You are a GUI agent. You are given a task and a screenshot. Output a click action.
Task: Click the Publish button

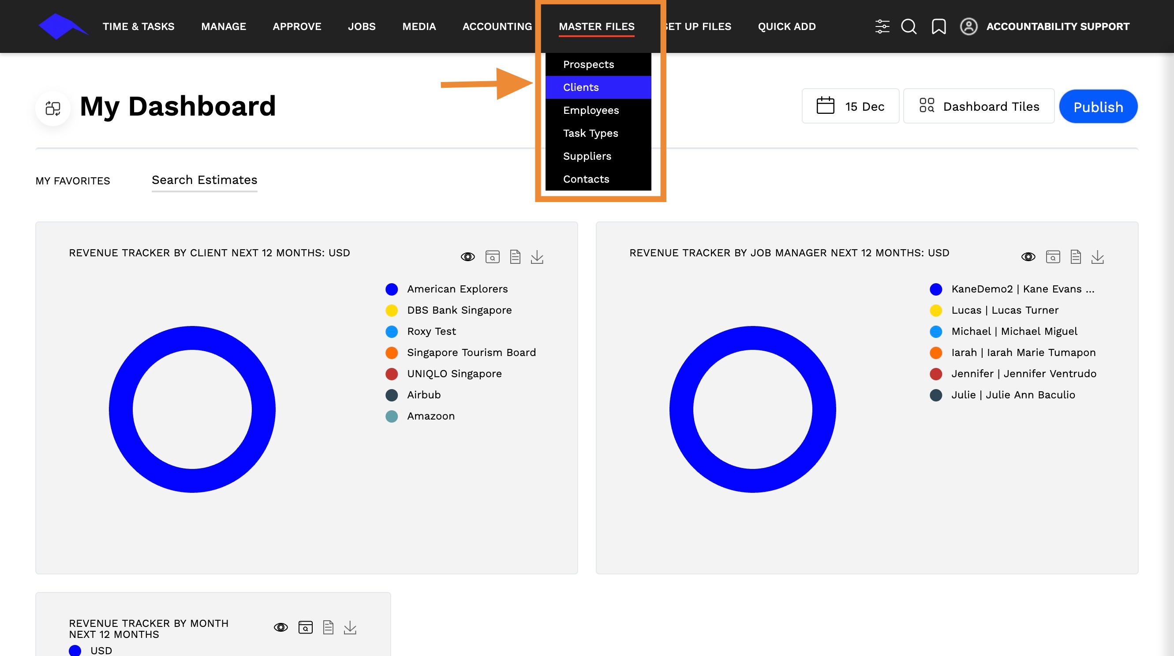(1098, 107)
